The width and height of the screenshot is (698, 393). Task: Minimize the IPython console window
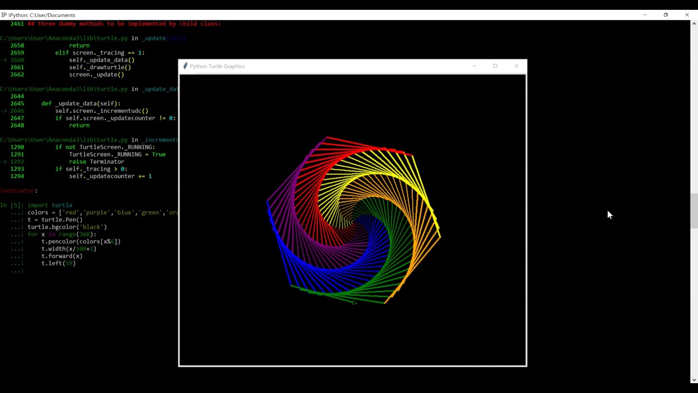click(x=645, y=15)
